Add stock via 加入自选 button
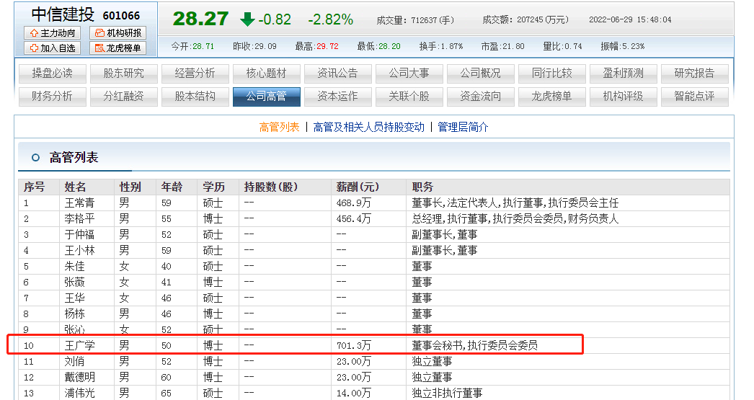The width and height of the screenshot is (754, 400). (x=53, y=48)
